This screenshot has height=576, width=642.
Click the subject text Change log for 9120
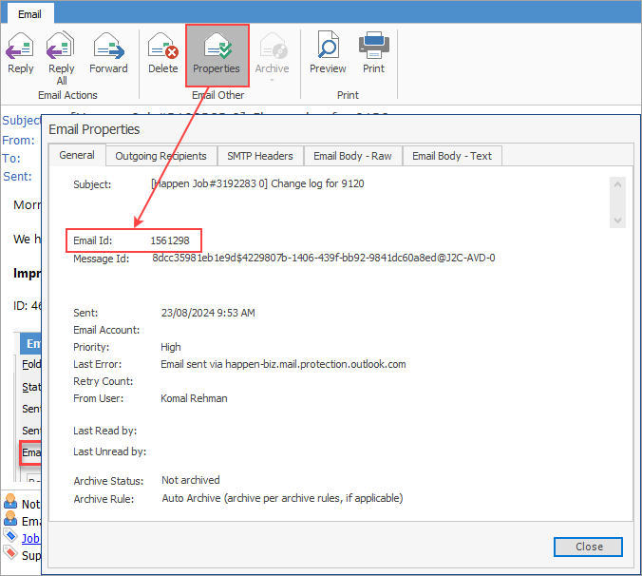317,183
